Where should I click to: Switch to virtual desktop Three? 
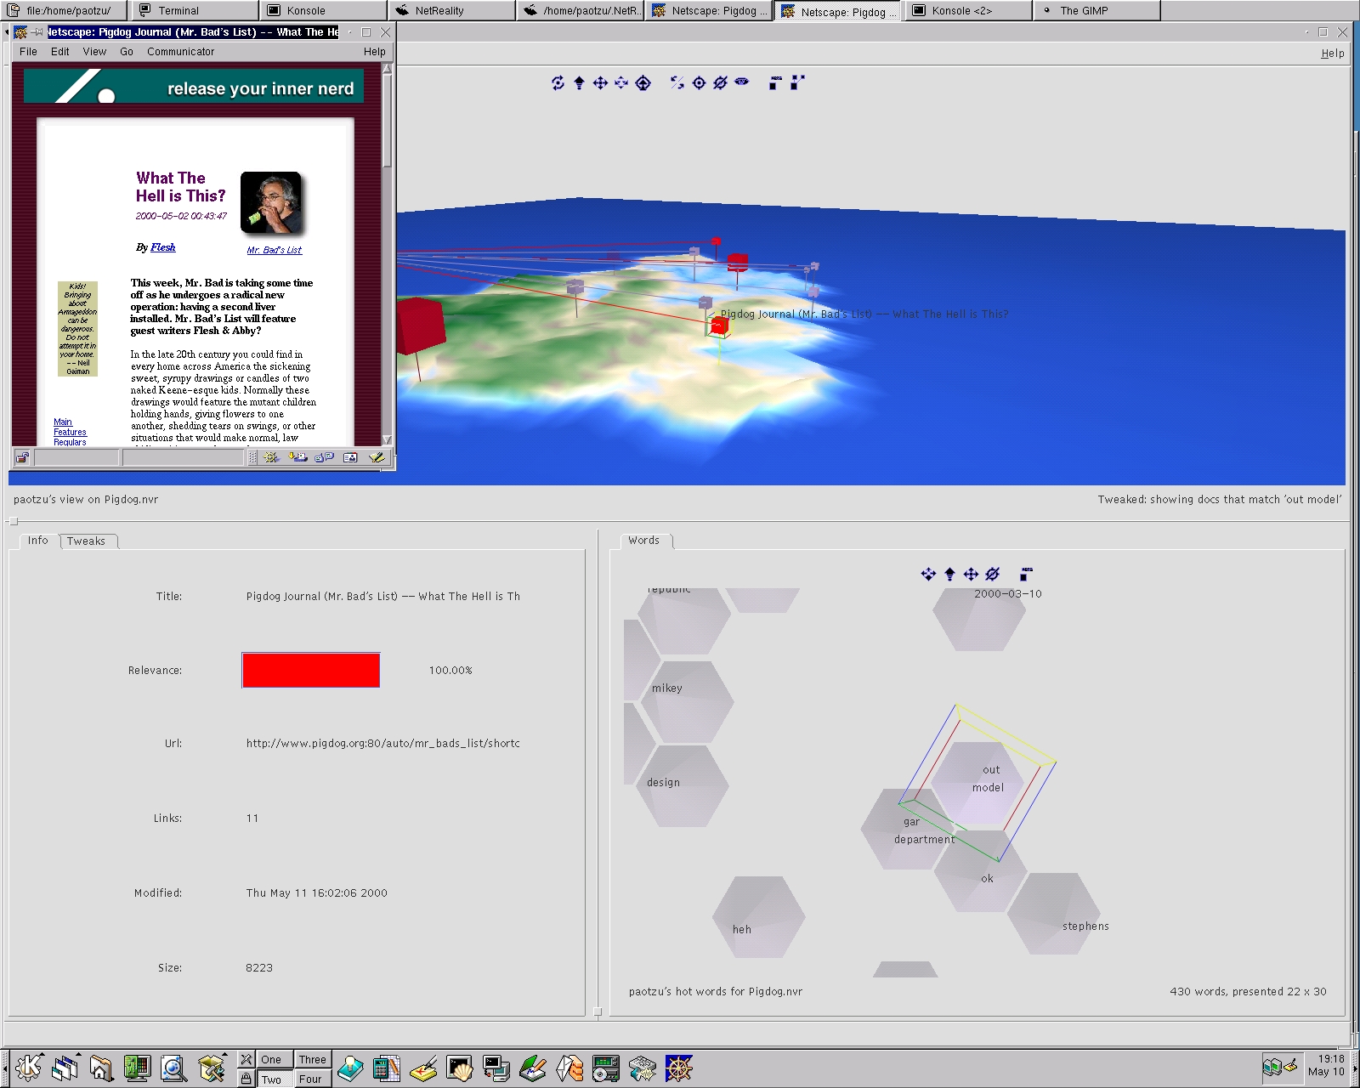(312, 1059)
